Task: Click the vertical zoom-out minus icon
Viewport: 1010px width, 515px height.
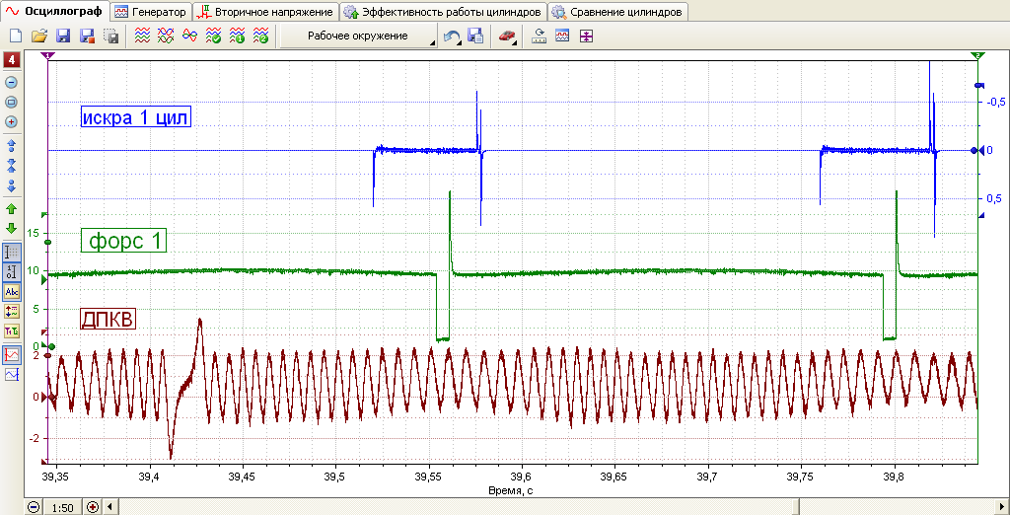Action: tap(11, 83)
